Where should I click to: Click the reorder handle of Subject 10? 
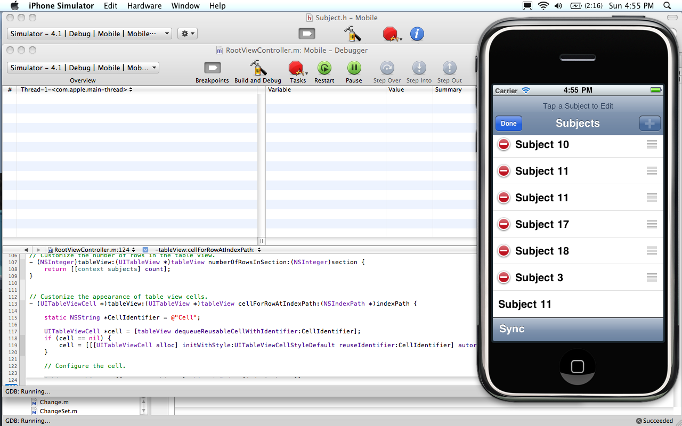coord(652,144)
